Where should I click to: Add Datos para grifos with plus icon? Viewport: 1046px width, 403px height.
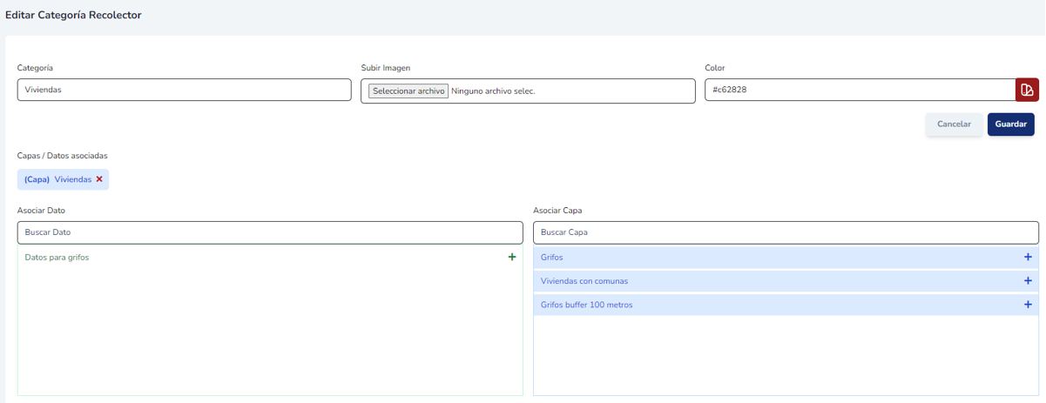click(x=512, y=257)
